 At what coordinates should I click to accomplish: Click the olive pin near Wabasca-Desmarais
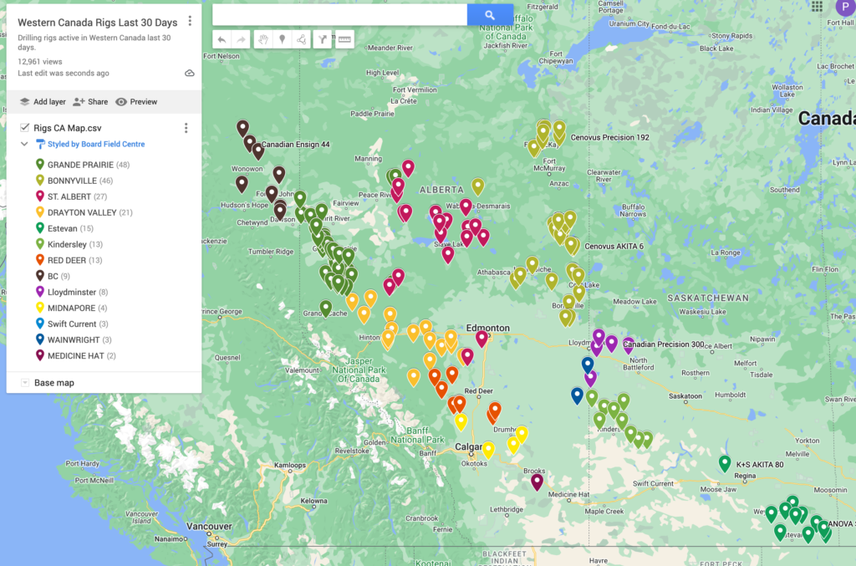tap(477, 186)
